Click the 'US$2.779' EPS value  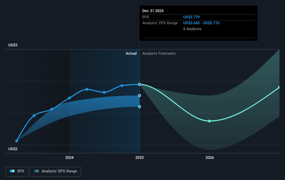(x=191, y=17)
